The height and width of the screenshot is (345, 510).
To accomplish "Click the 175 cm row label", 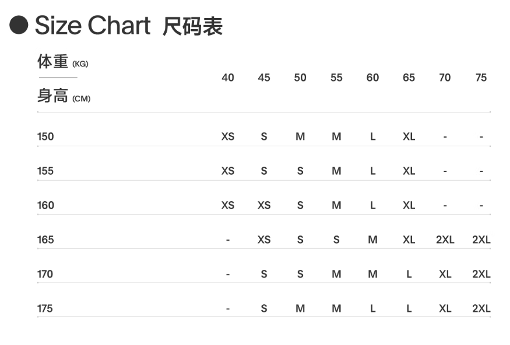I will point(45,309).
